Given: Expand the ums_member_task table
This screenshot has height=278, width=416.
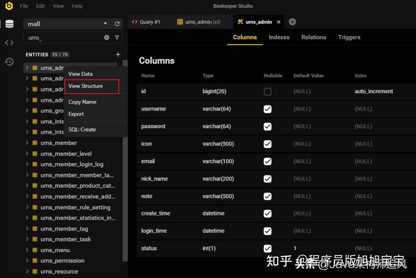Looking at the screenshot, I should coord(27,239).
